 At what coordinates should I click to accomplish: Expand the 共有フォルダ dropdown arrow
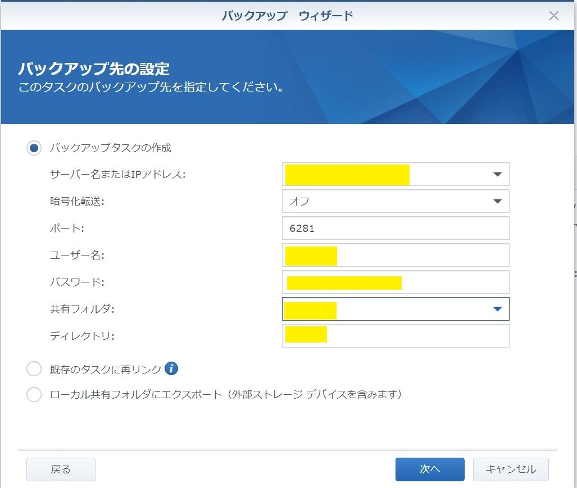coord(497,309)
